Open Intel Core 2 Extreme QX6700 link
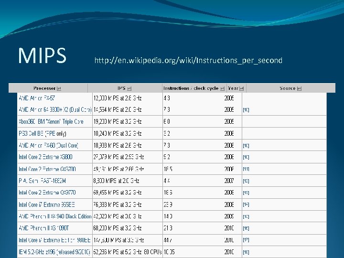 (47, 169)
